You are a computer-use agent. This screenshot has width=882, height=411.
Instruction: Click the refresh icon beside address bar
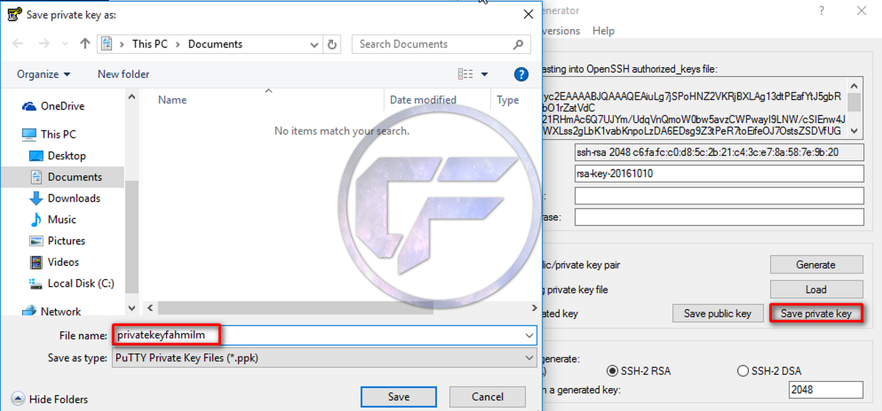coord(332,44)
